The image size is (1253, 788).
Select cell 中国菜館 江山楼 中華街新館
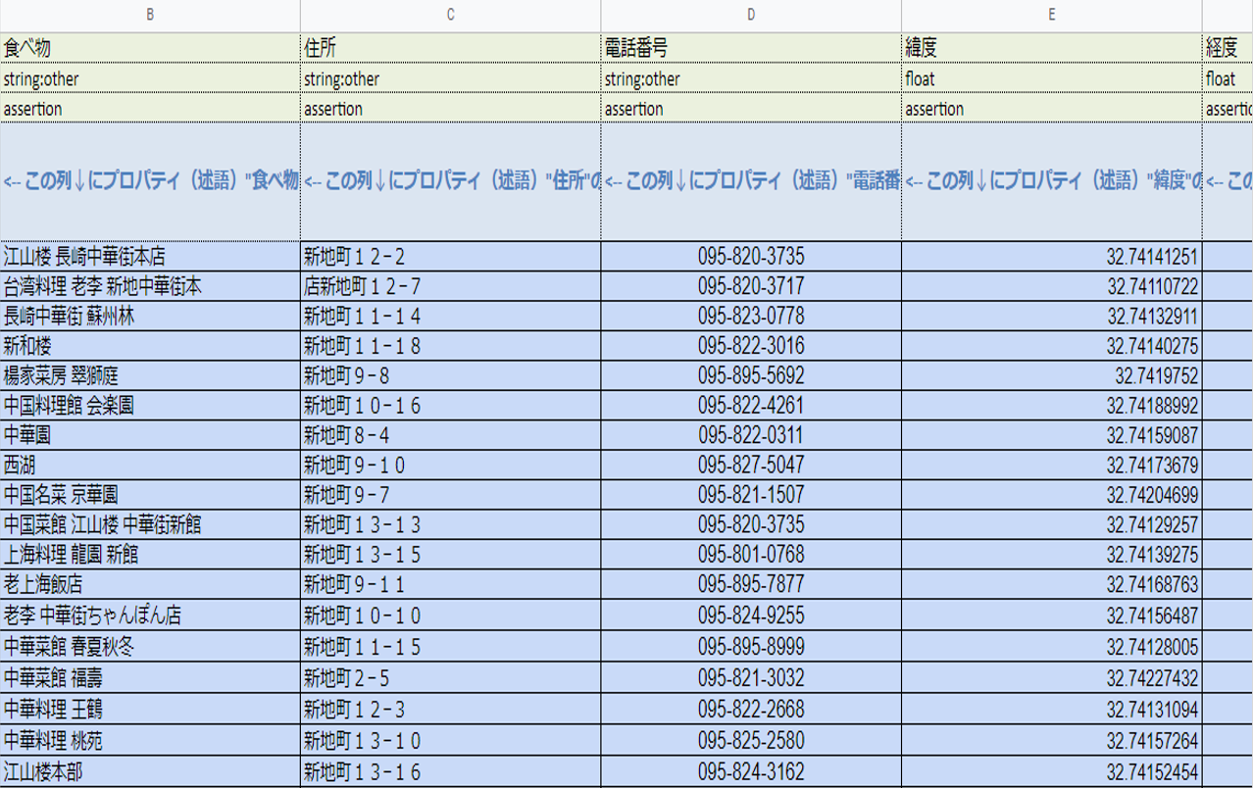150,524
